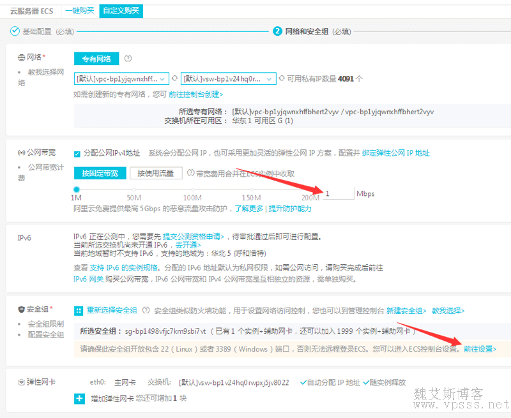The height and width of the screenshot is (418, 511).
Task: Toggle the 随实例释放 option
Action: pyautogui.click(x=366, y=382)
